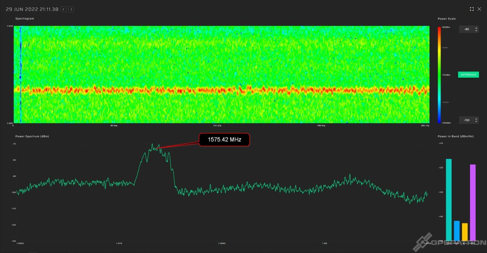Click the next timestamp arrow
The image size is (487, 253).
point(71,9)
